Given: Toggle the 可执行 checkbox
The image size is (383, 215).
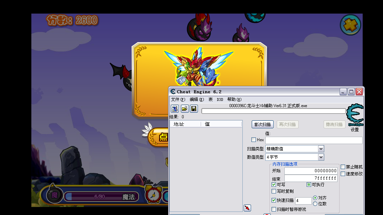Looking at the screenshot, I should 309,185.
